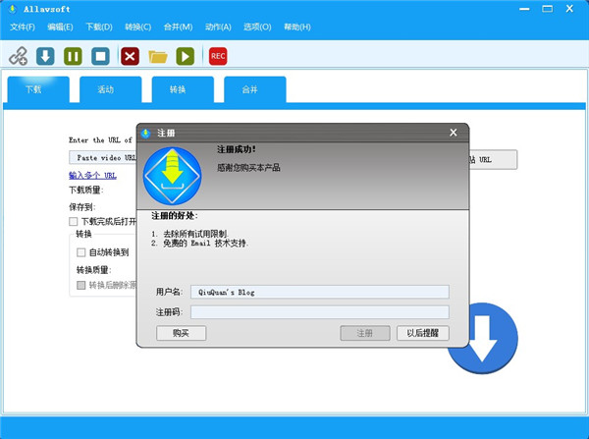Maximize the Allavsoft window
Image resolution: width=589 pixels, height=439 pixels.
click(548, 9)
